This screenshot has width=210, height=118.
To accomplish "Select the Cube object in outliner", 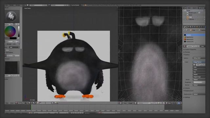I will tap(190, 17).
